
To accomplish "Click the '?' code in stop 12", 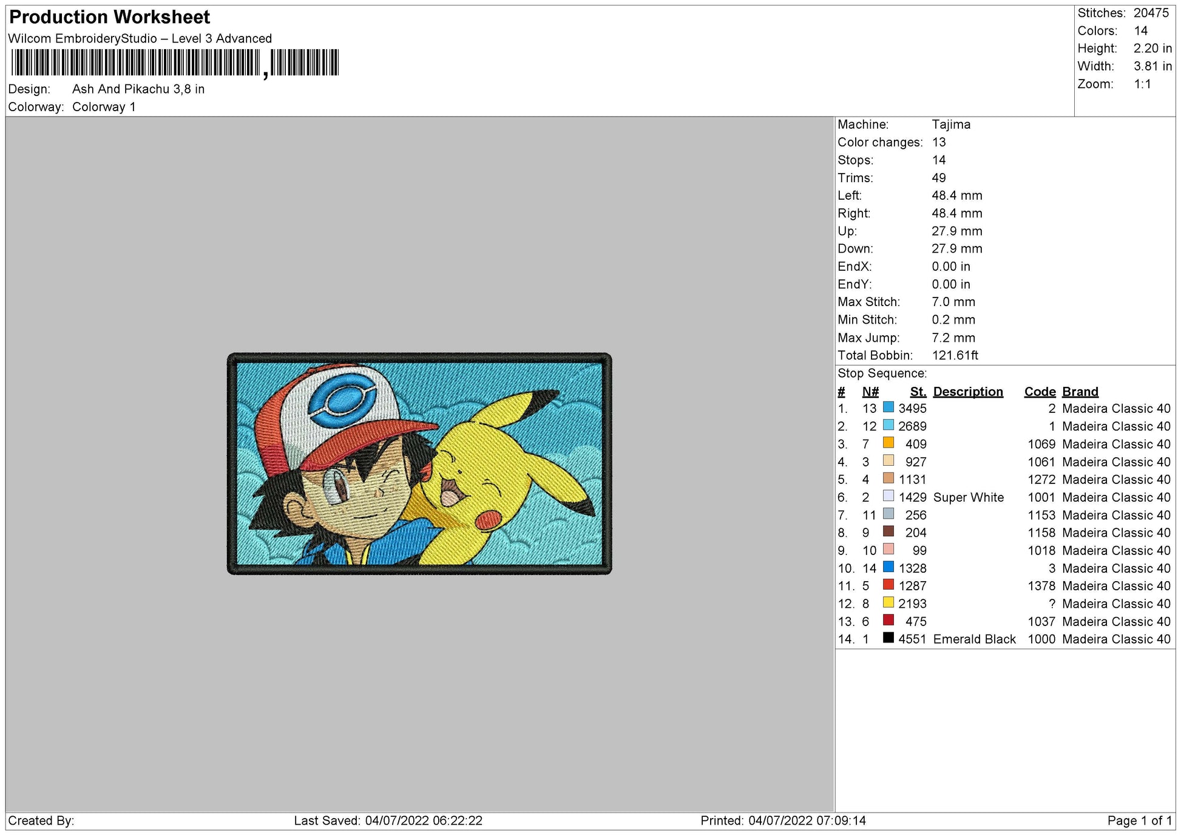I will pyautogui.click(x=1052, y=604).
